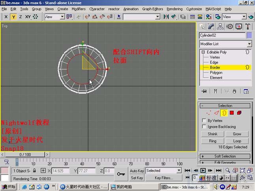Click the time slider showing 0 / 100
This screenshot has width=255, height=191.
(25, 154)
